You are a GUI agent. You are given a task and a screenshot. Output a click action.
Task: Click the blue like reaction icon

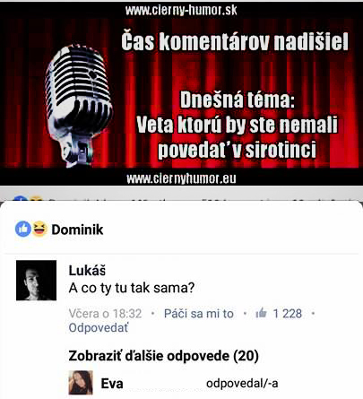coord(23,229)
